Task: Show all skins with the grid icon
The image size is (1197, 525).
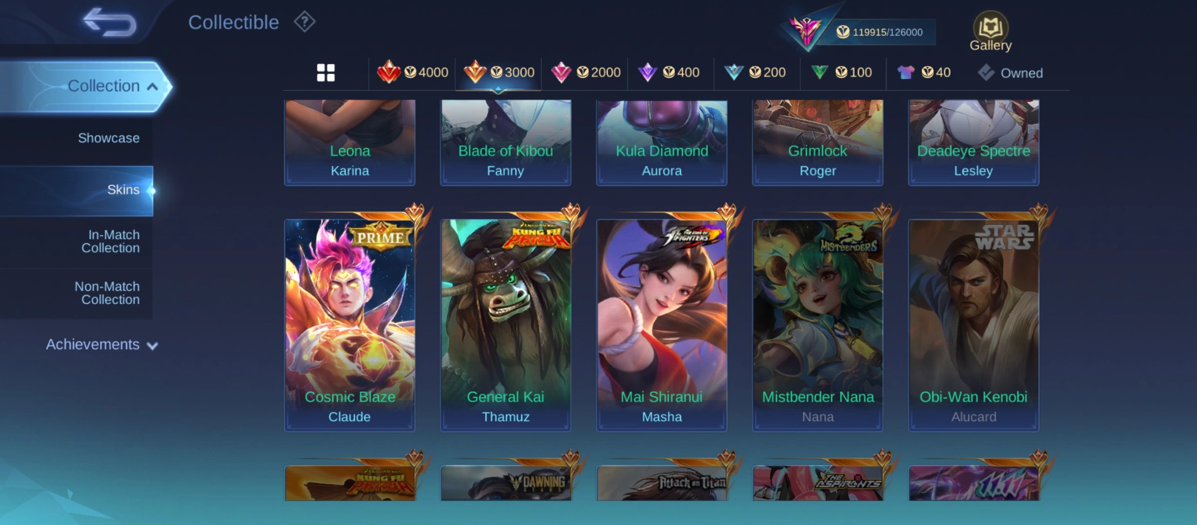Action: coord(326,73)
